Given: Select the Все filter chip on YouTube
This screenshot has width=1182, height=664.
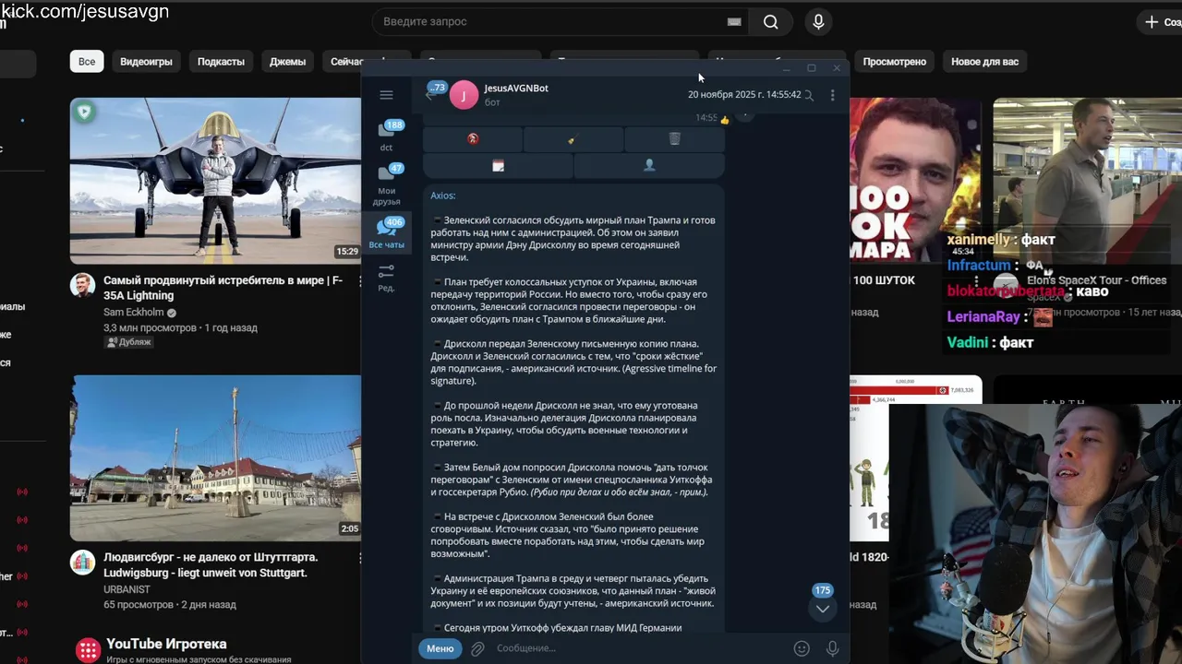Looking at the screenshot, I should pos(87,62).
